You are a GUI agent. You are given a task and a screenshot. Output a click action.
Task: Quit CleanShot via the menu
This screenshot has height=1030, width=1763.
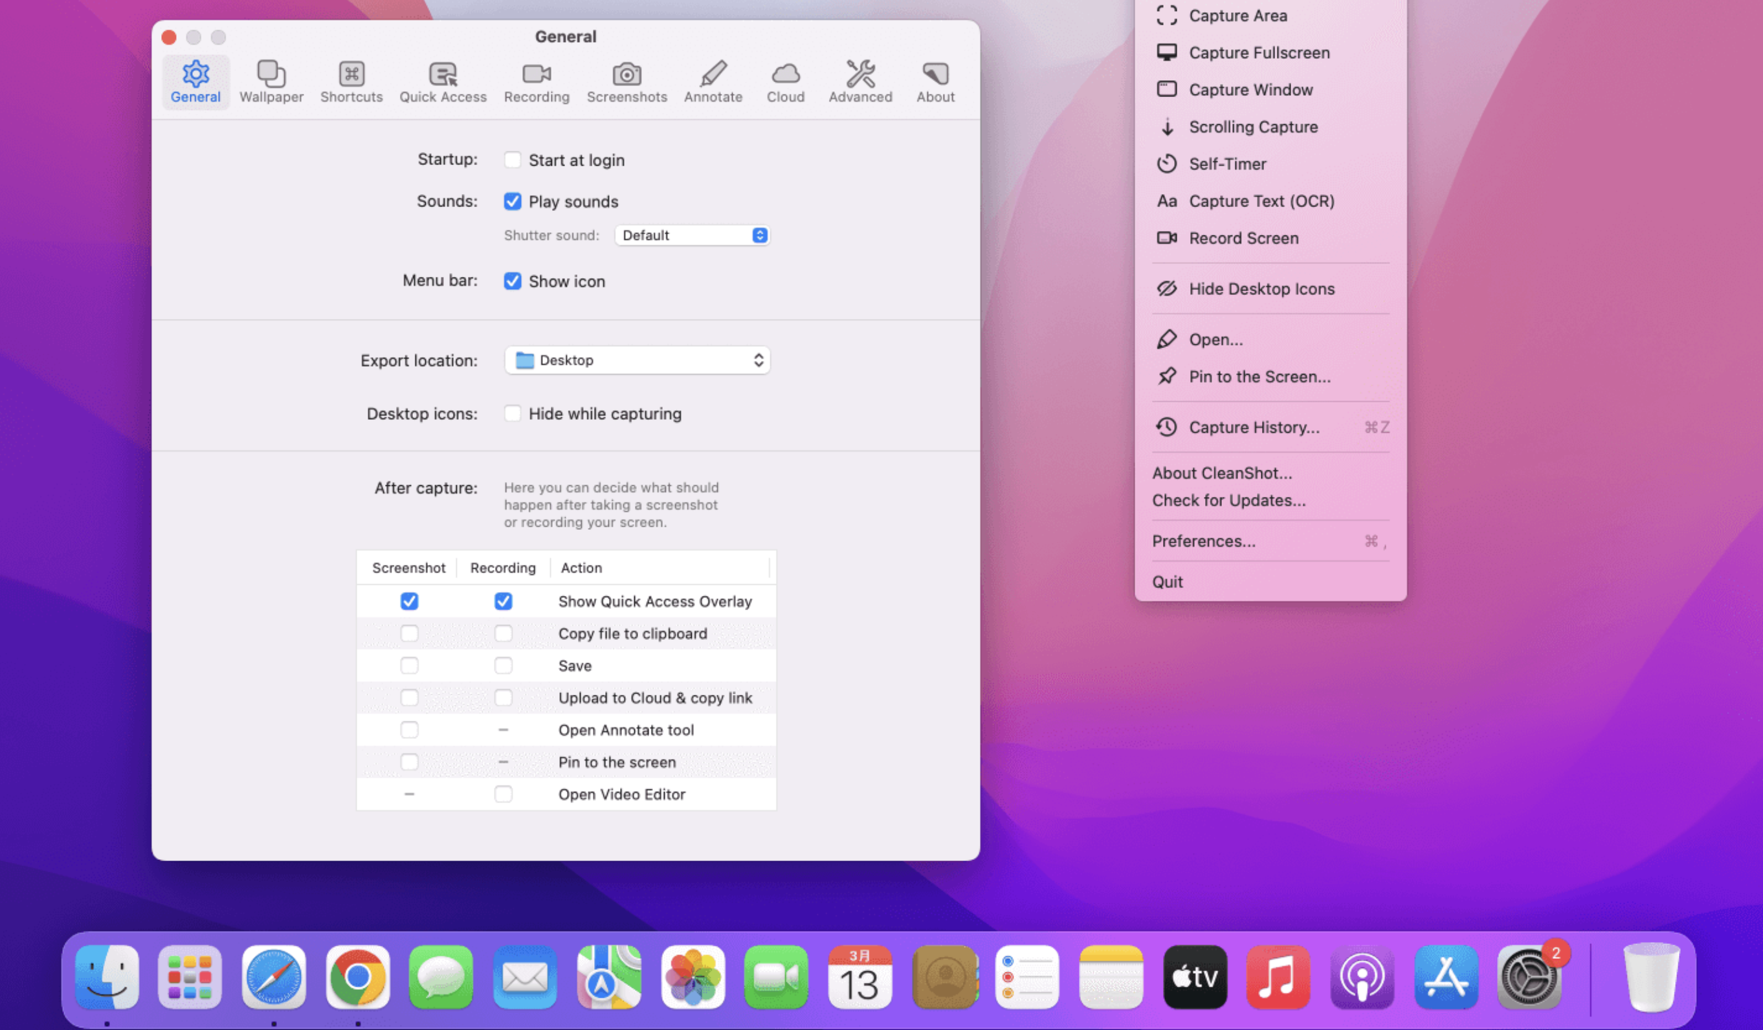pos(1167,581)
